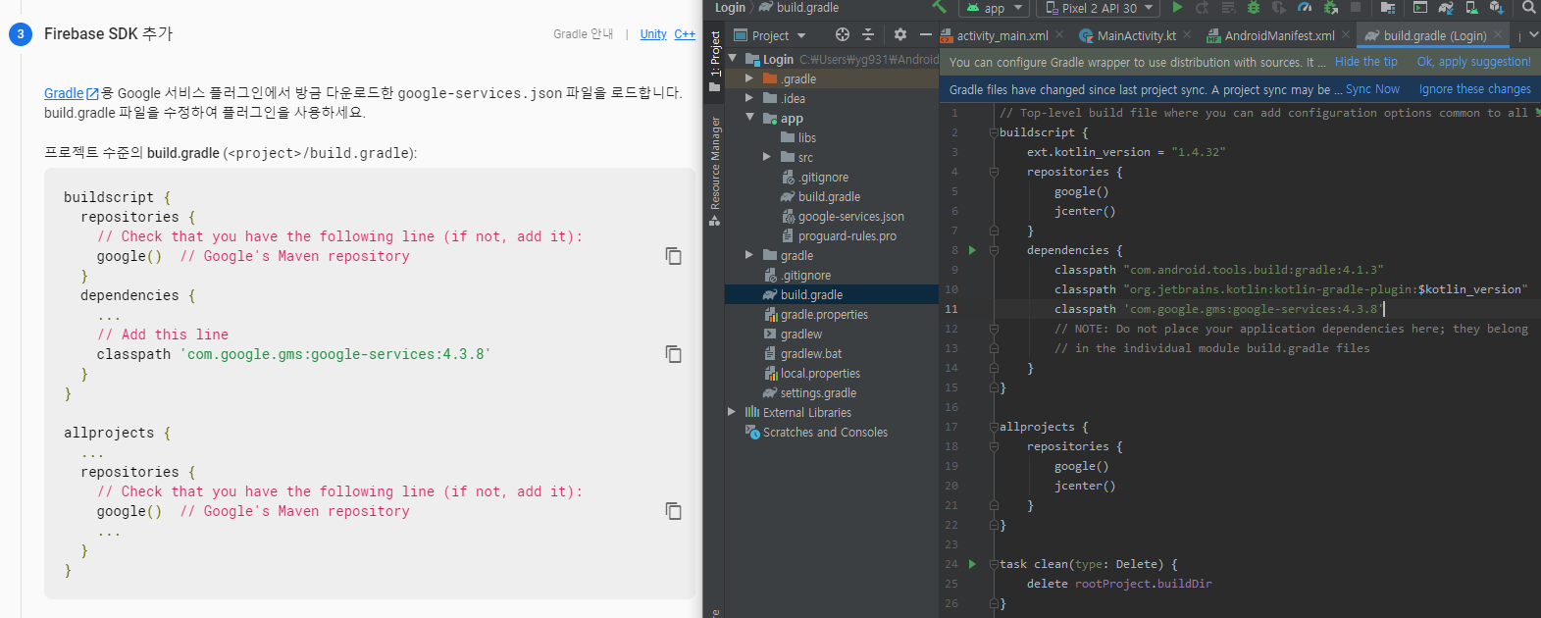Run the app with green play icon
The image size is (1541, 618).
point(1177,7)
